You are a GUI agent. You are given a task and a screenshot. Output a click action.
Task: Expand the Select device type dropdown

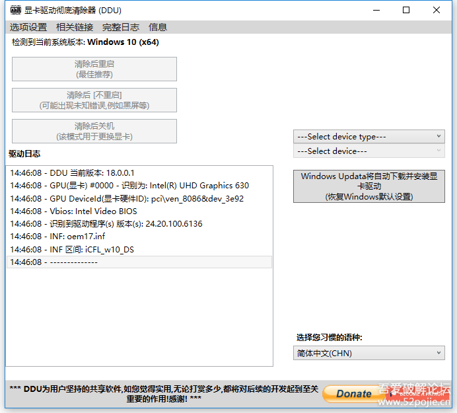[x=369, y=137]
